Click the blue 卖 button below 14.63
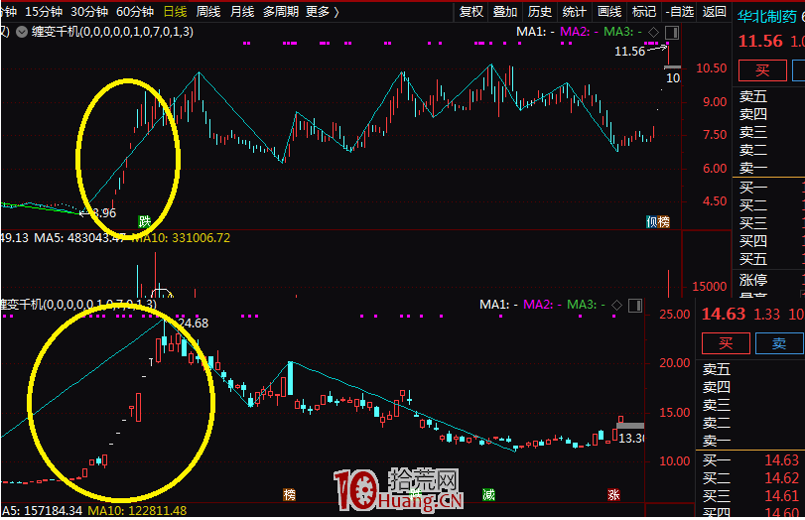Viewport: 805px width, 520px height. click(x=779, y=343)
